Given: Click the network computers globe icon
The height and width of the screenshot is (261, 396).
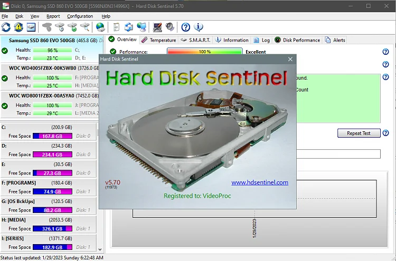Looking at the screenshot, I should (x=142, y=27).
